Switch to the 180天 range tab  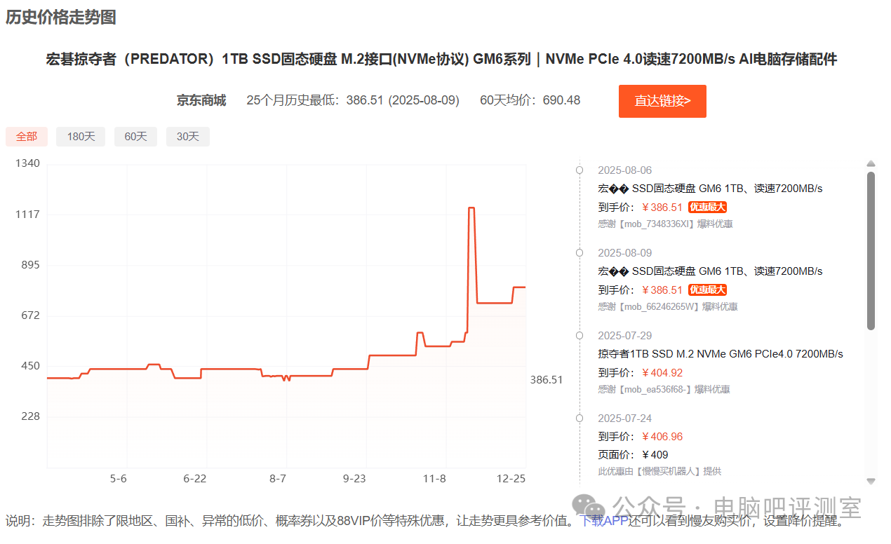click(x=81, y=137)
